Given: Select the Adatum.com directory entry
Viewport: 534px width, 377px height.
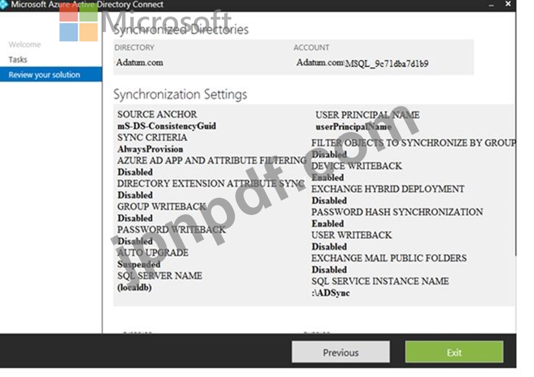Looking at the screenshot, I should [x=139, y=62].
